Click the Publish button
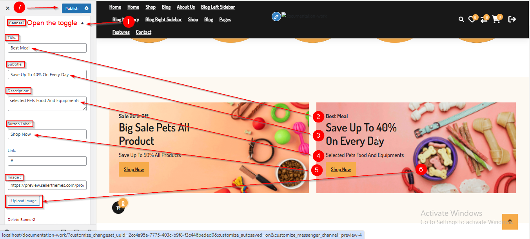The width and height of the screenshot is (530, 239). (x=72, y=8)
